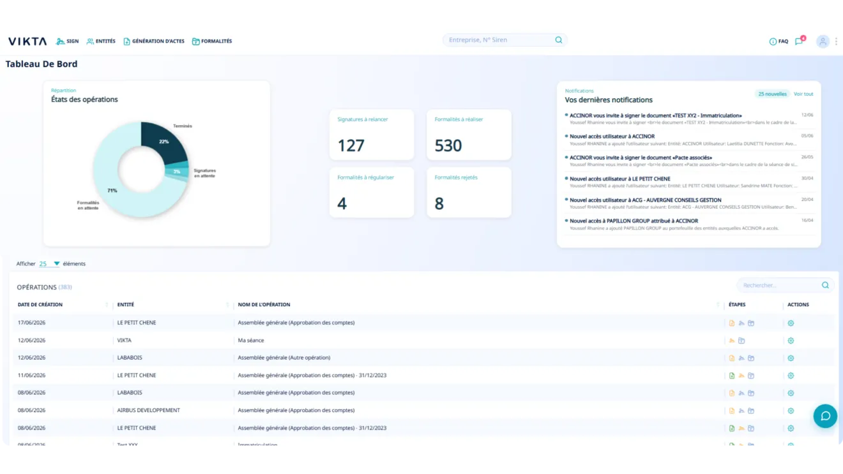
Task: Open actions gear for the 11/06/2026 row
Action: tap(791, 376)
